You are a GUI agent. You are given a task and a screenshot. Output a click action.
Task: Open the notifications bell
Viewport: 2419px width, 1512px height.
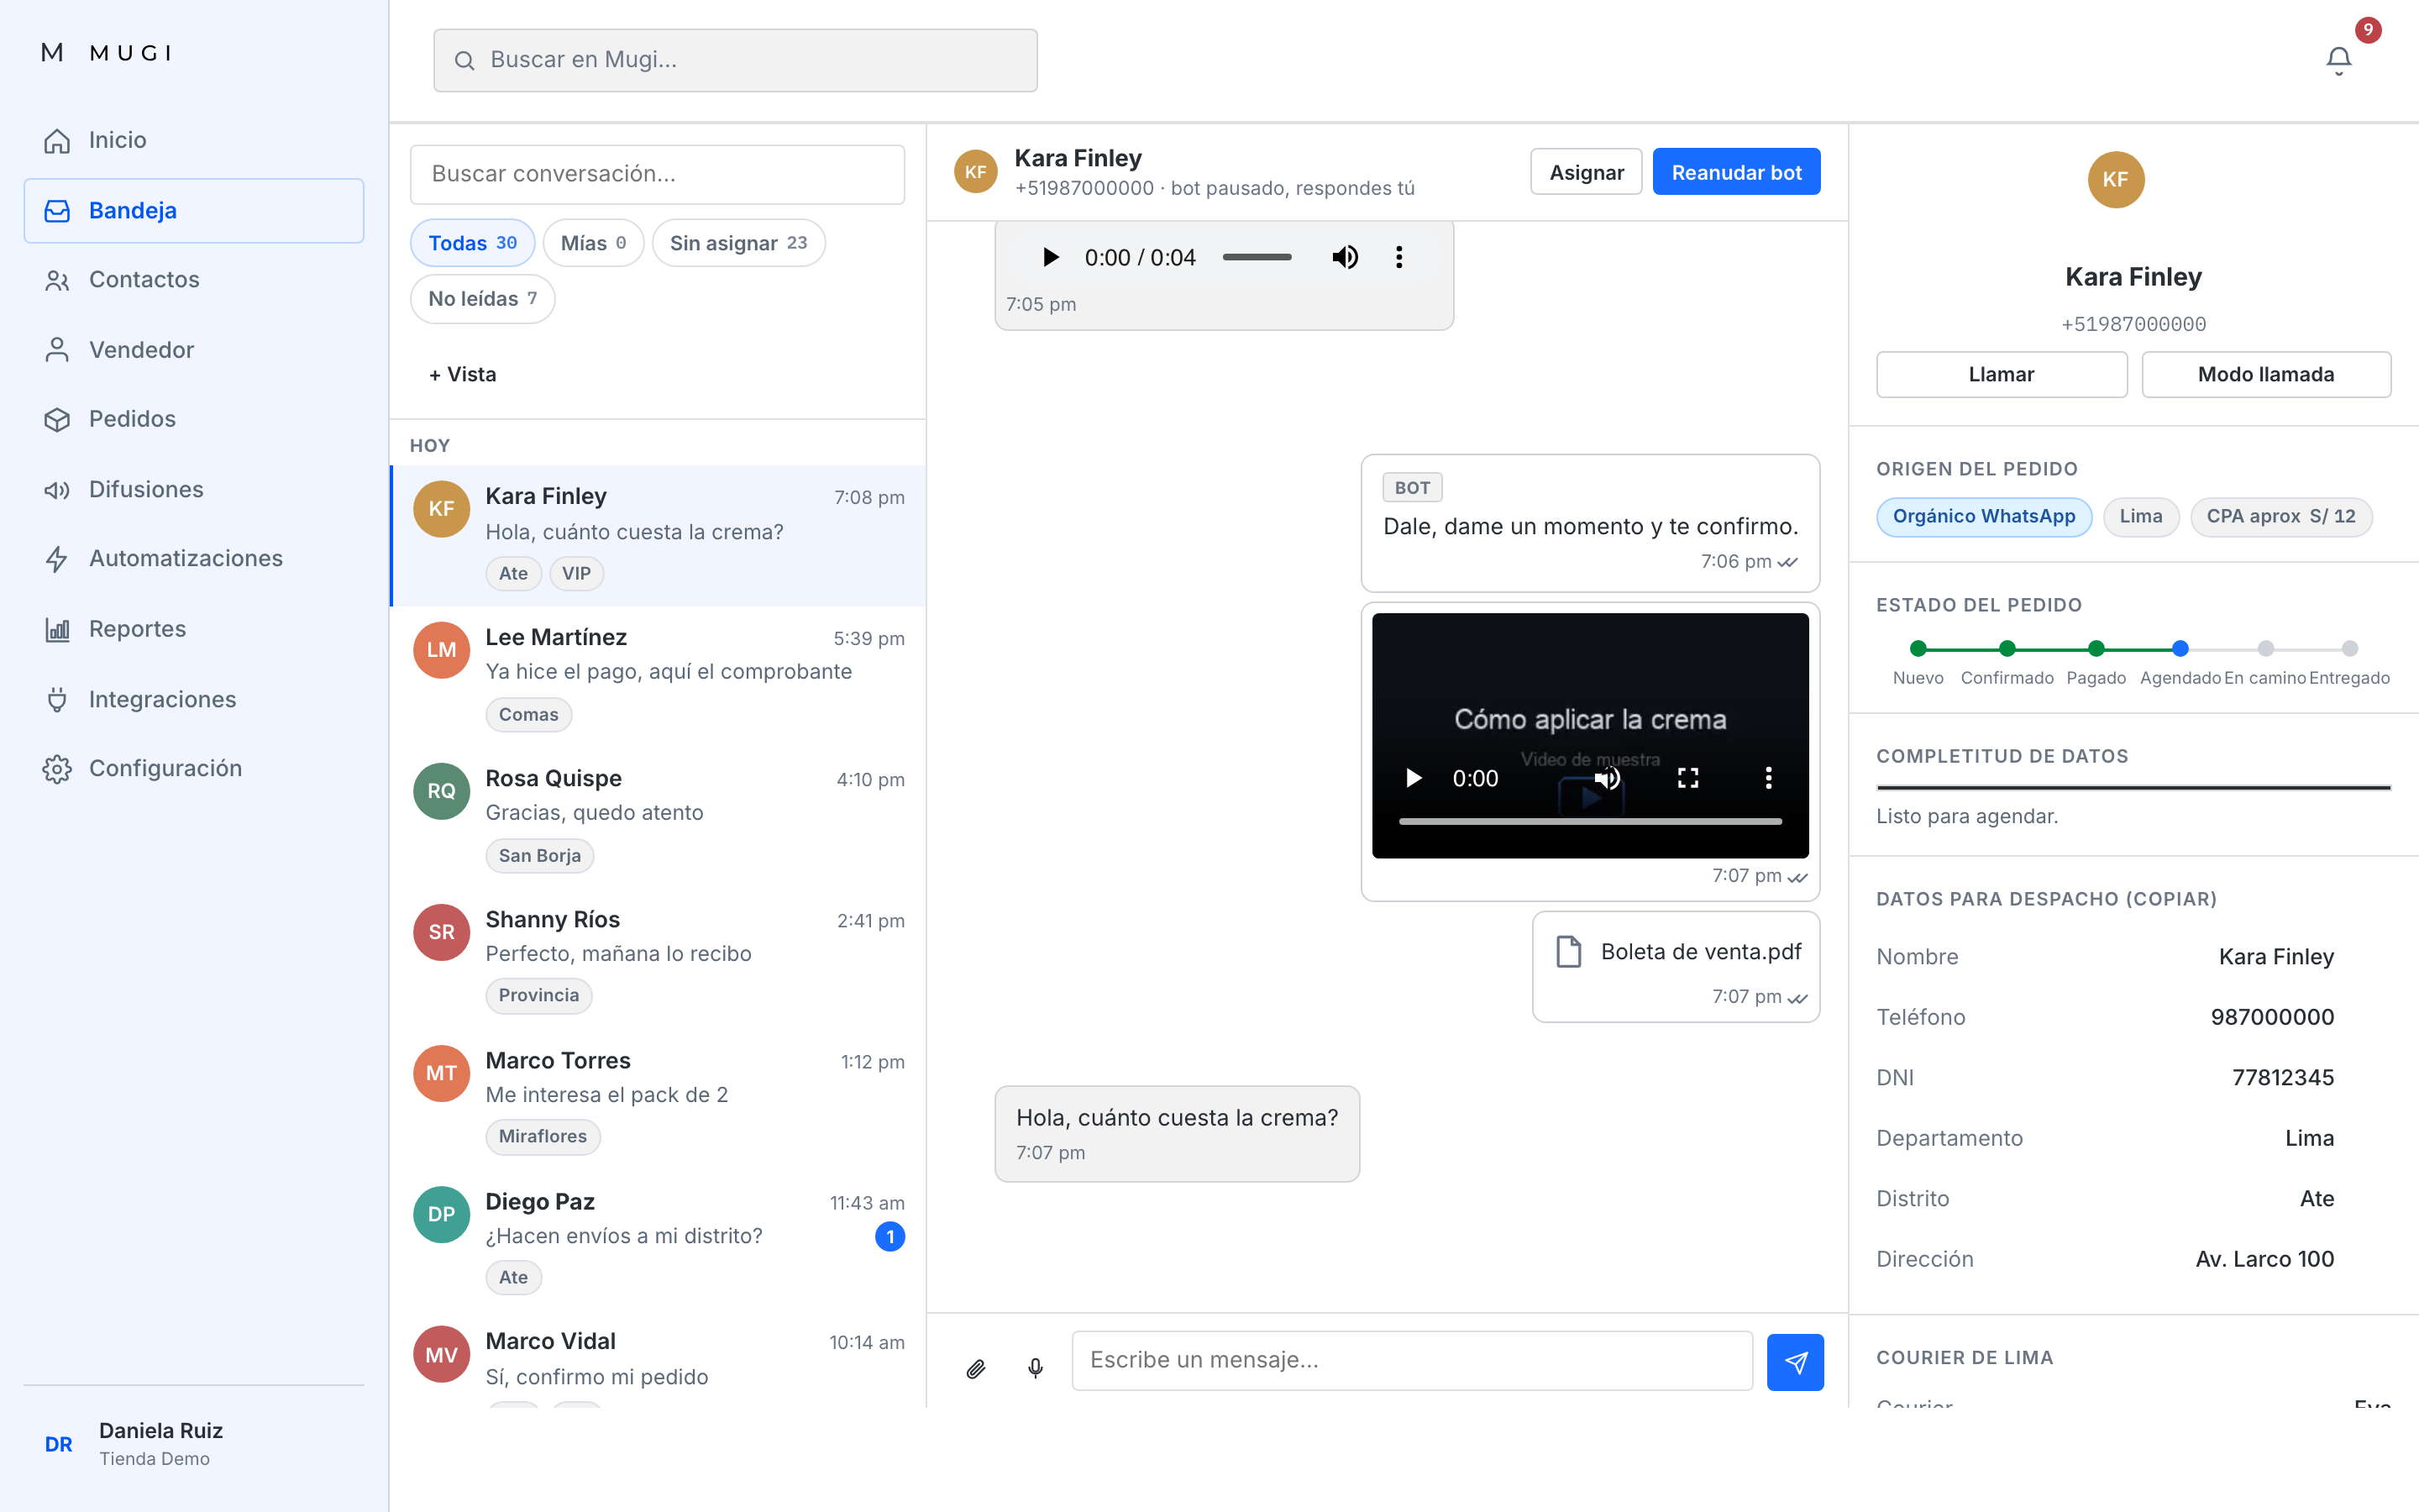(2338, 60)
